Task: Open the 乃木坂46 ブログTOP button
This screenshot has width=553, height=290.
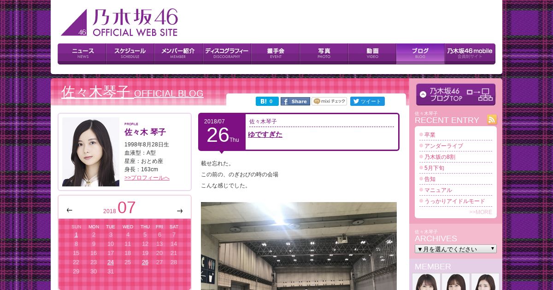Action: click(456, 94)
